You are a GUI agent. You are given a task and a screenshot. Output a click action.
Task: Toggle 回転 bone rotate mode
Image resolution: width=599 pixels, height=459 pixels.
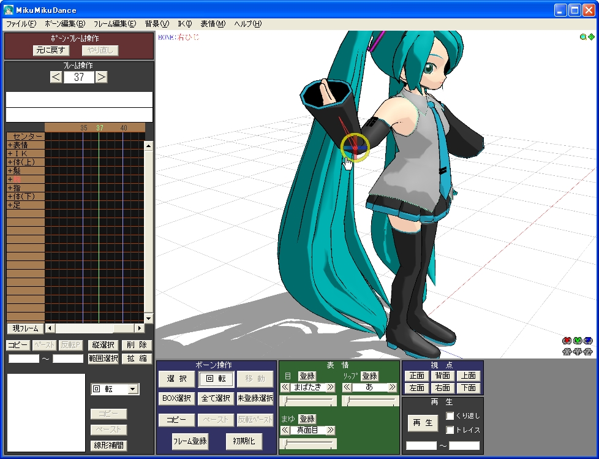pos(216,379)
